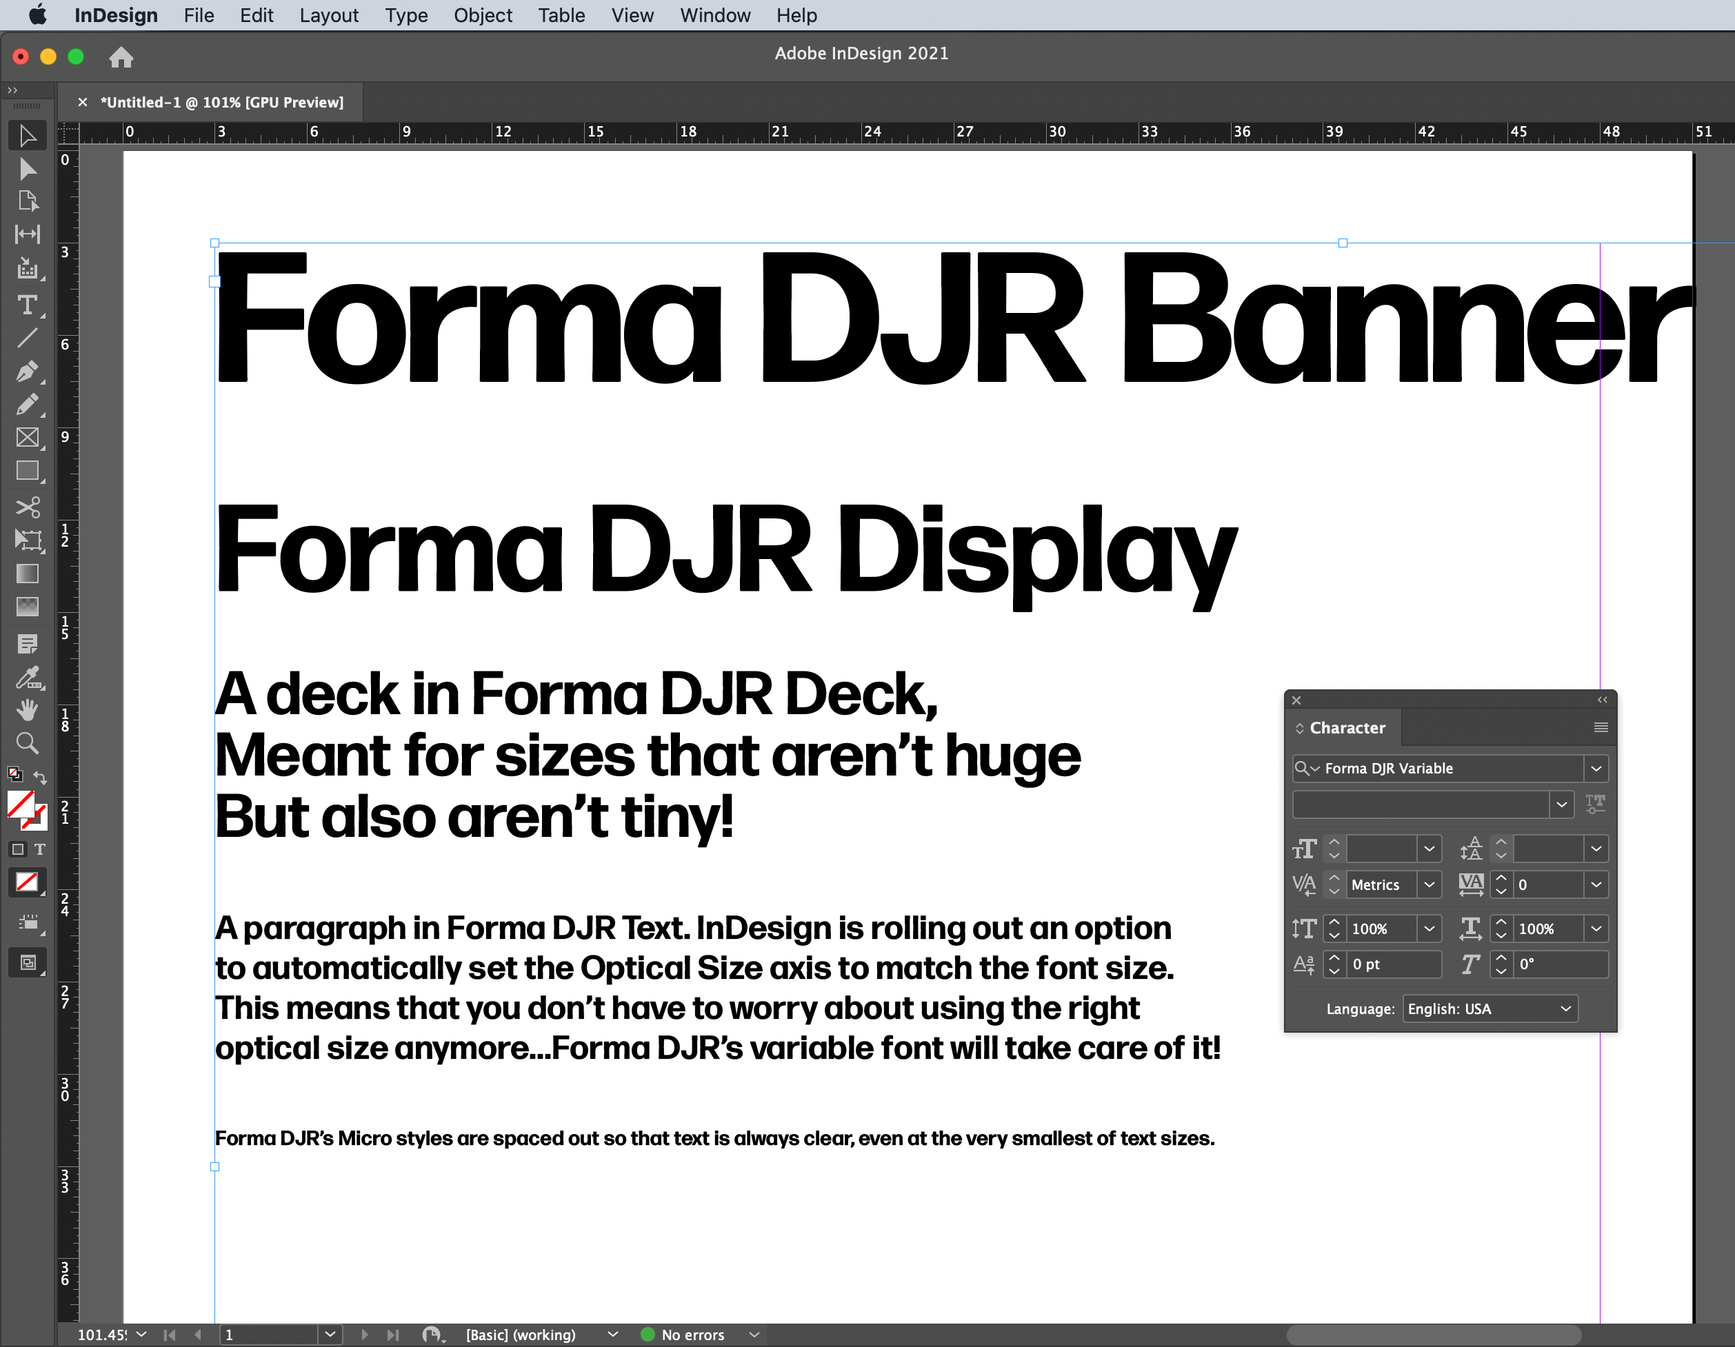Open the leading dropdown

[1596, 849]
